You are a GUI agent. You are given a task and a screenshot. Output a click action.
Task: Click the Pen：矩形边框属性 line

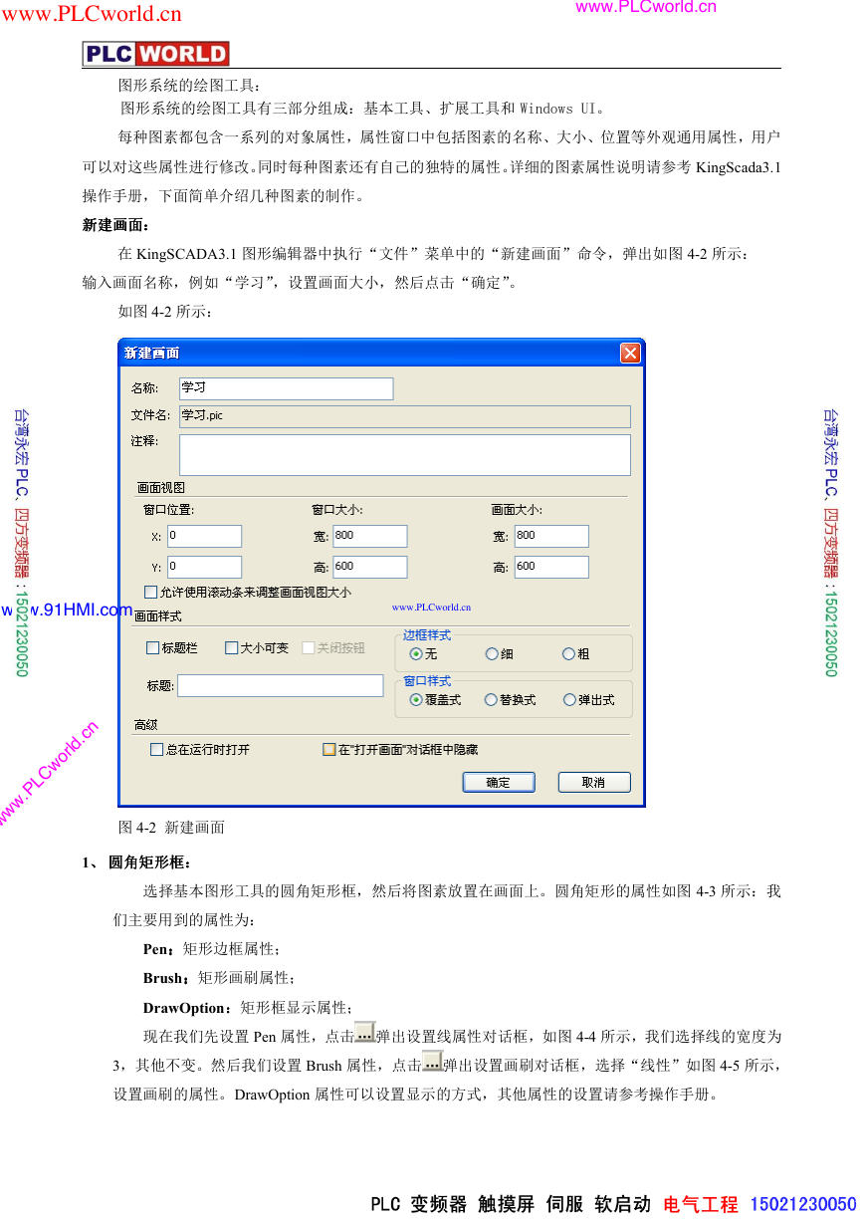coord(212,949)
